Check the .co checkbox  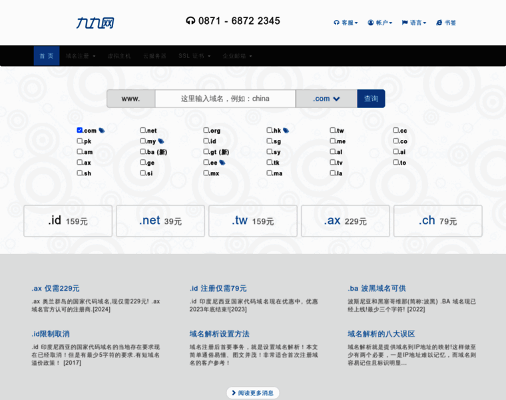coord(396,141)
